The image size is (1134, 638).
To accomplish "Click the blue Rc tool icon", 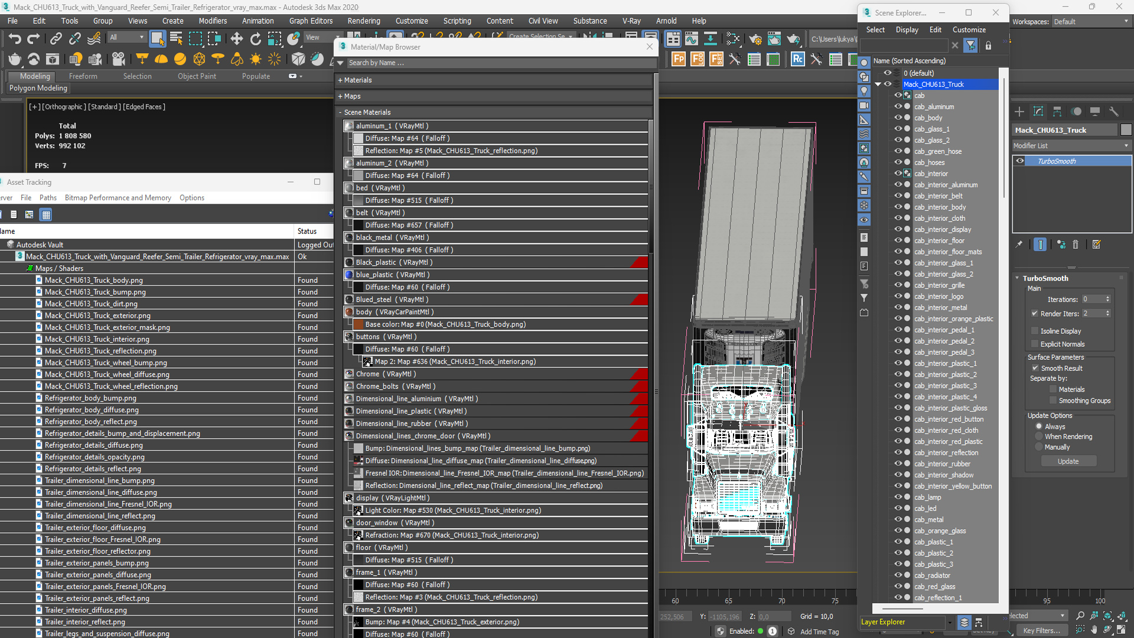I will [797, 59].
